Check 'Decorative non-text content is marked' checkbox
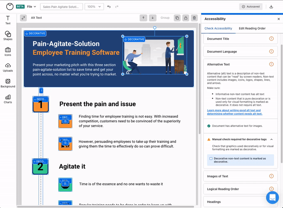The width and height of the screenshot is (283, 208). 211,159
